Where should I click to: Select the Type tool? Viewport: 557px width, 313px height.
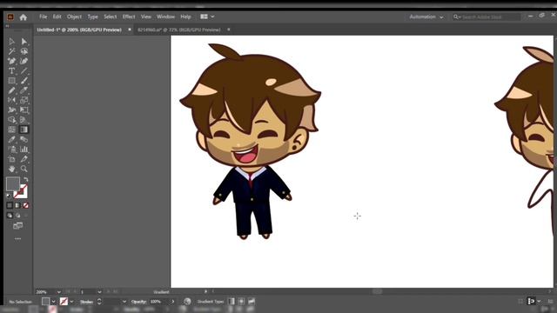click(x=11, y=71)
